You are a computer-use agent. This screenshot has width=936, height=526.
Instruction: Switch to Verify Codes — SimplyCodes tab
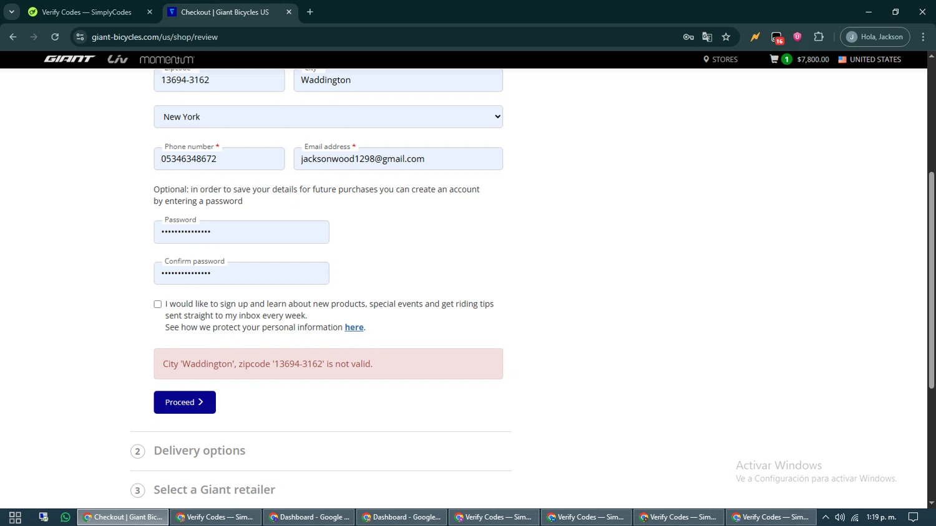tap(87, 12)
